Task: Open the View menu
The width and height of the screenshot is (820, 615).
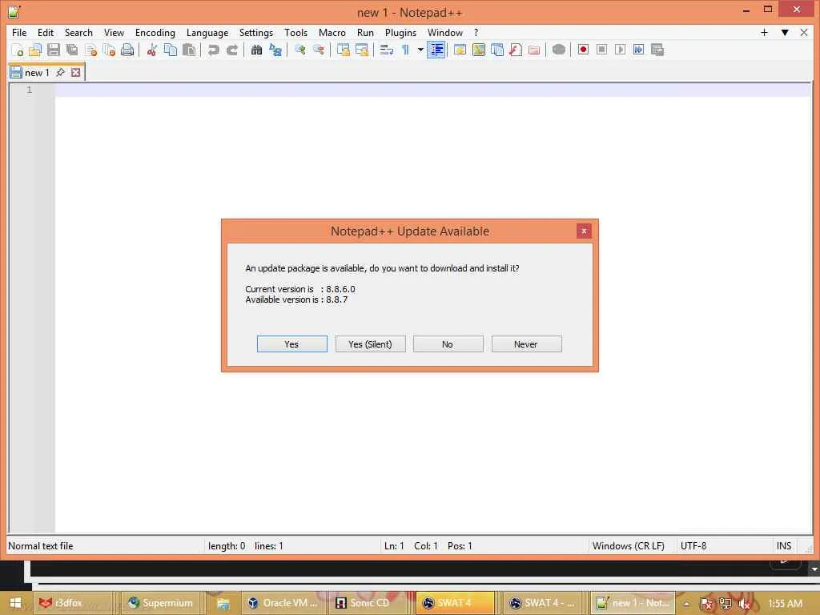Action: [114, 32]
